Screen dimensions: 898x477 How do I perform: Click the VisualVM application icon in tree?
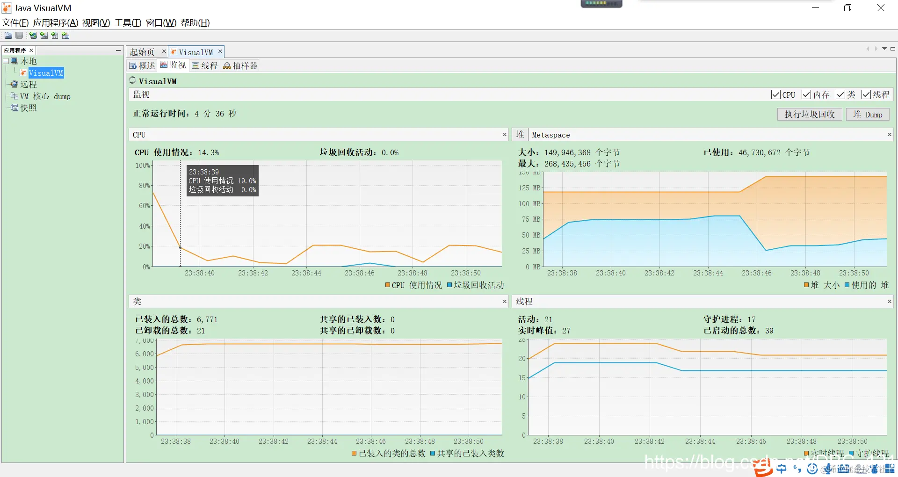(23, 73)
